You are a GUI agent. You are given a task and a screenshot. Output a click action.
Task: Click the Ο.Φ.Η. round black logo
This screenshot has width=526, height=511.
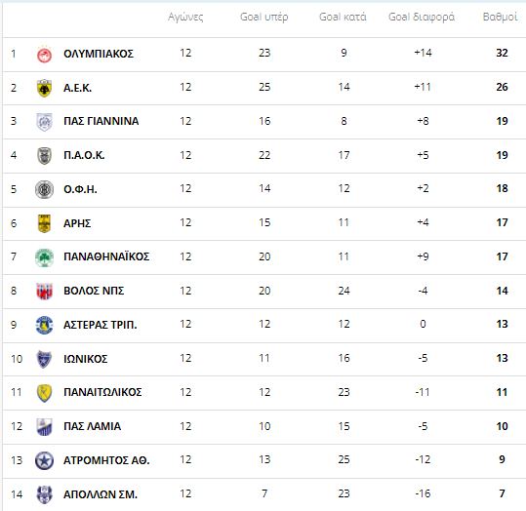(x=44, y=189)
